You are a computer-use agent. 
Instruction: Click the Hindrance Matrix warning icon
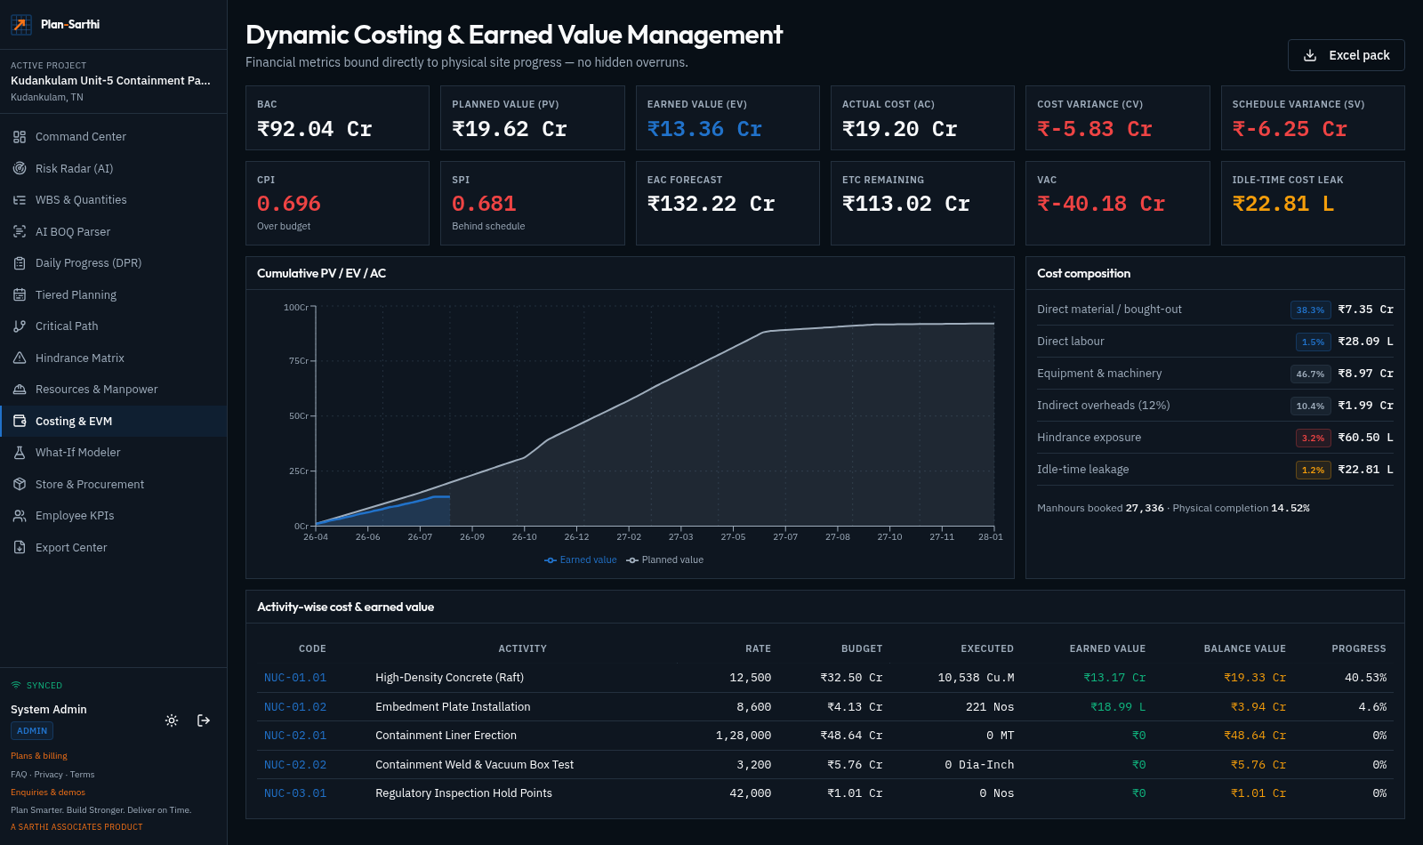[x=20, y=358]
